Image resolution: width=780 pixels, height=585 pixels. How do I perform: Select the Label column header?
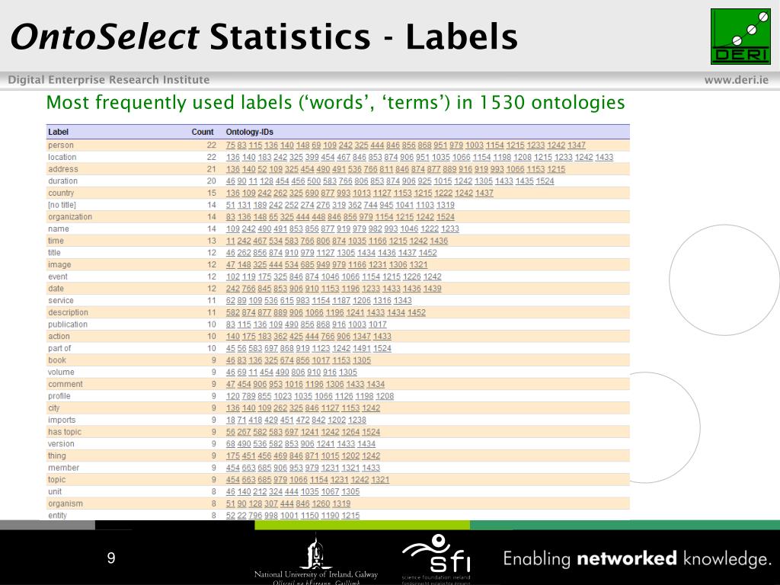tap(58, 132)
